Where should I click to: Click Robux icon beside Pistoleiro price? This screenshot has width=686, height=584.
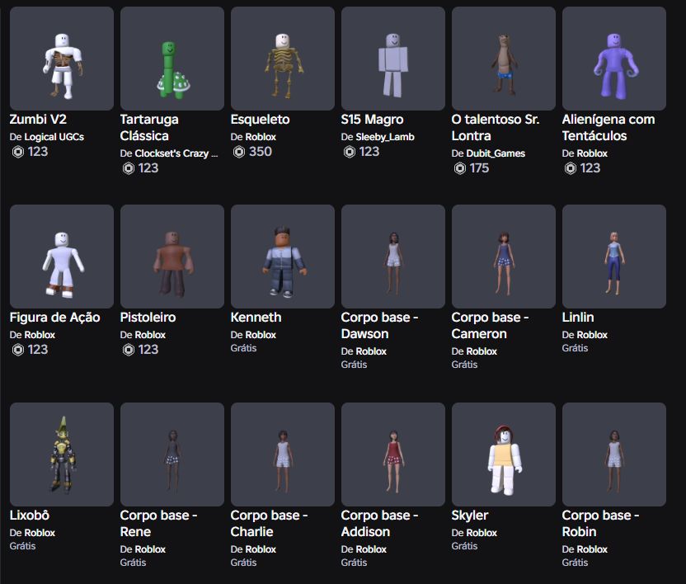coord(128,350)
